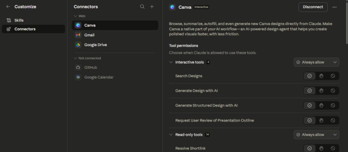Set Search Designs to always allow

(309, 76)
